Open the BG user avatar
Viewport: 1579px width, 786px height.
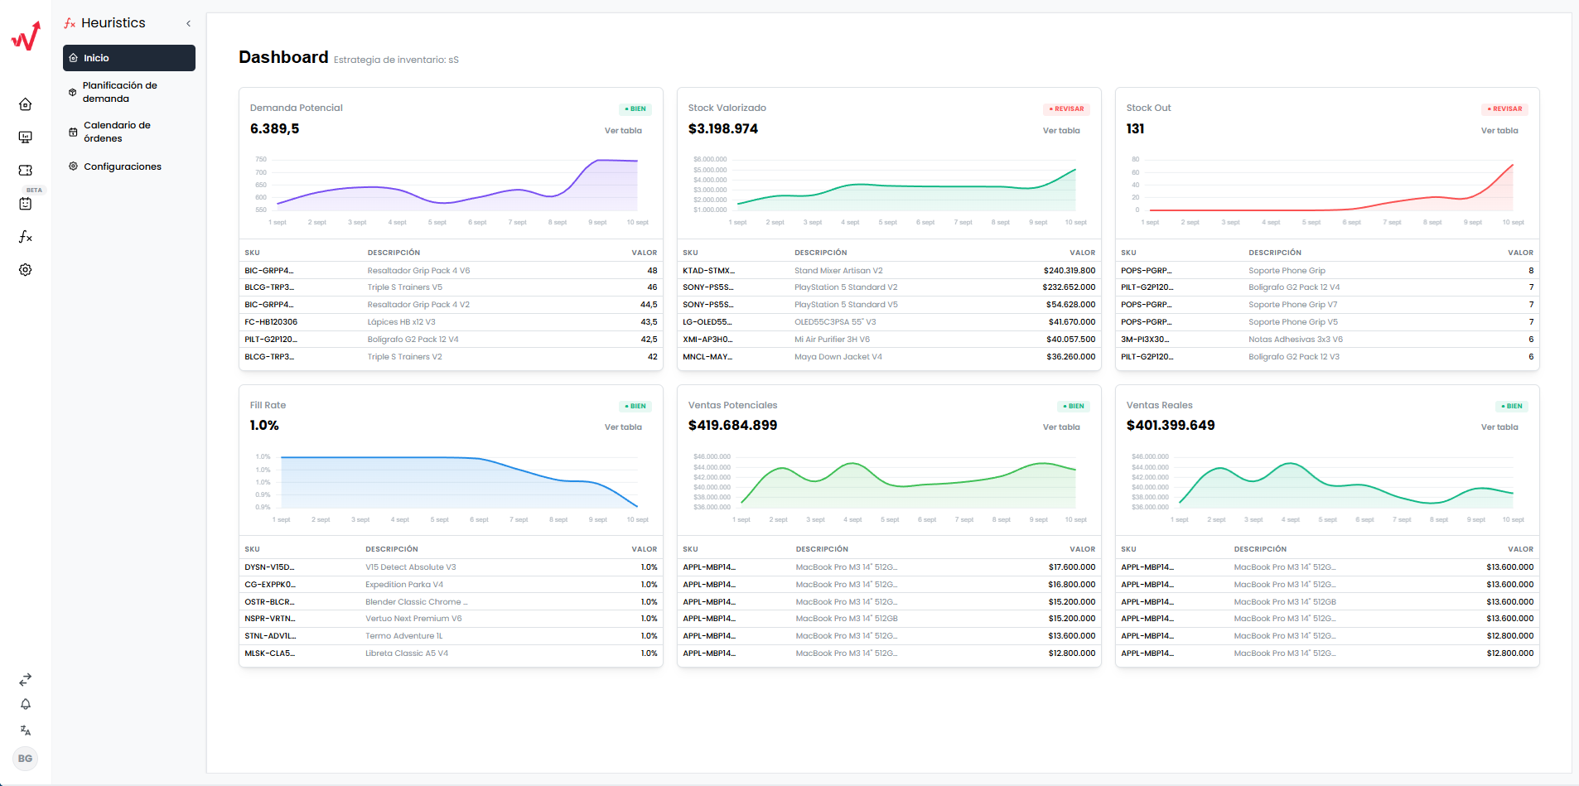point(25,759)
